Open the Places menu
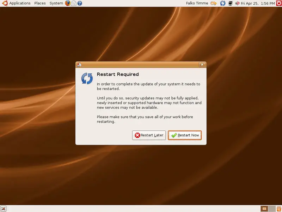Viewport: 282px width, 212px height. click(40, 3)
